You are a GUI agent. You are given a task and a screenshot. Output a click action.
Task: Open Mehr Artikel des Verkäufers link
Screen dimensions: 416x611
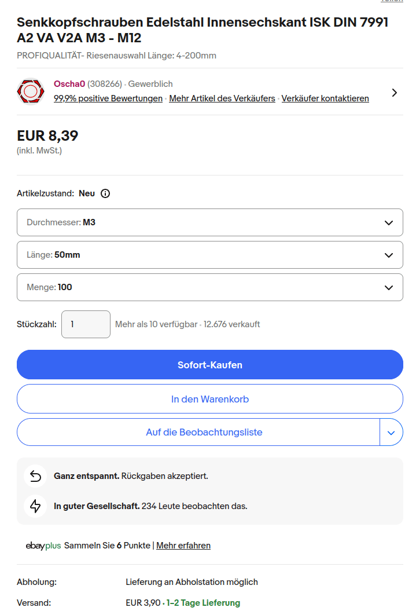pos(222,98)
